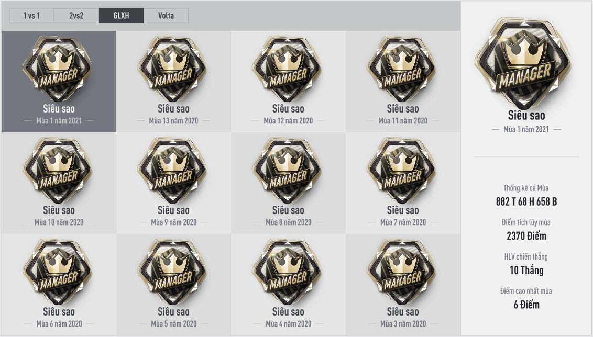Choose the Mùa 11 năm 2020 manager badge
Screen dimensions: 593x337
tap(402, 69)
